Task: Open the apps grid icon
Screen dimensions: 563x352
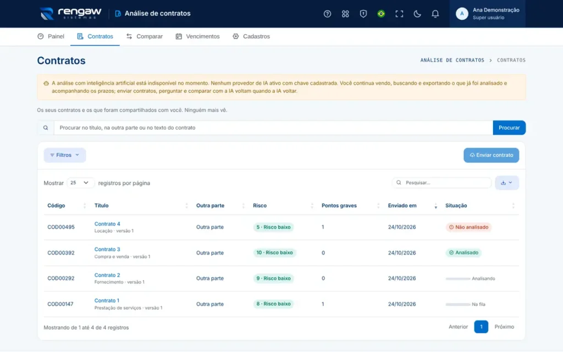Action: [345, 14]
